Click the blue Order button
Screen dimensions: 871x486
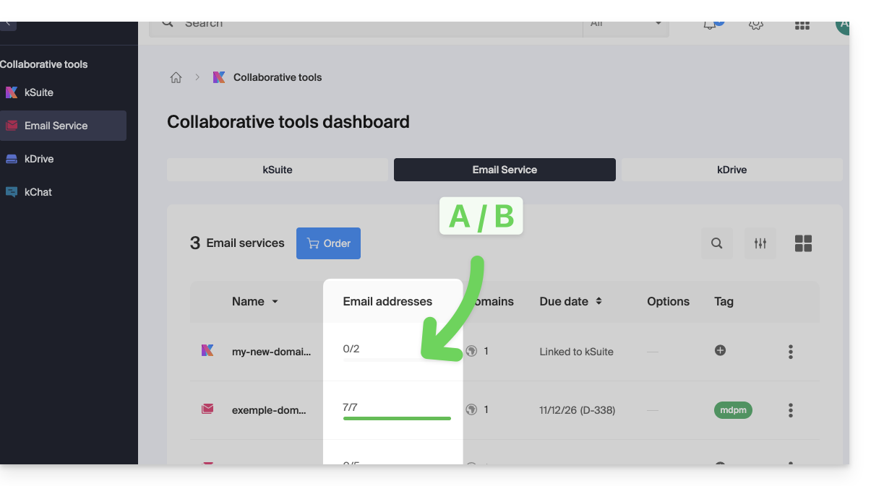pyautogui.click(x=328, y=243)
